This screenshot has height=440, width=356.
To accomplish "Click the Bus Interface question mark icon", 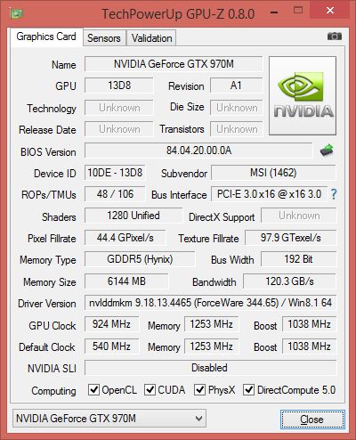I will (334, 194).
